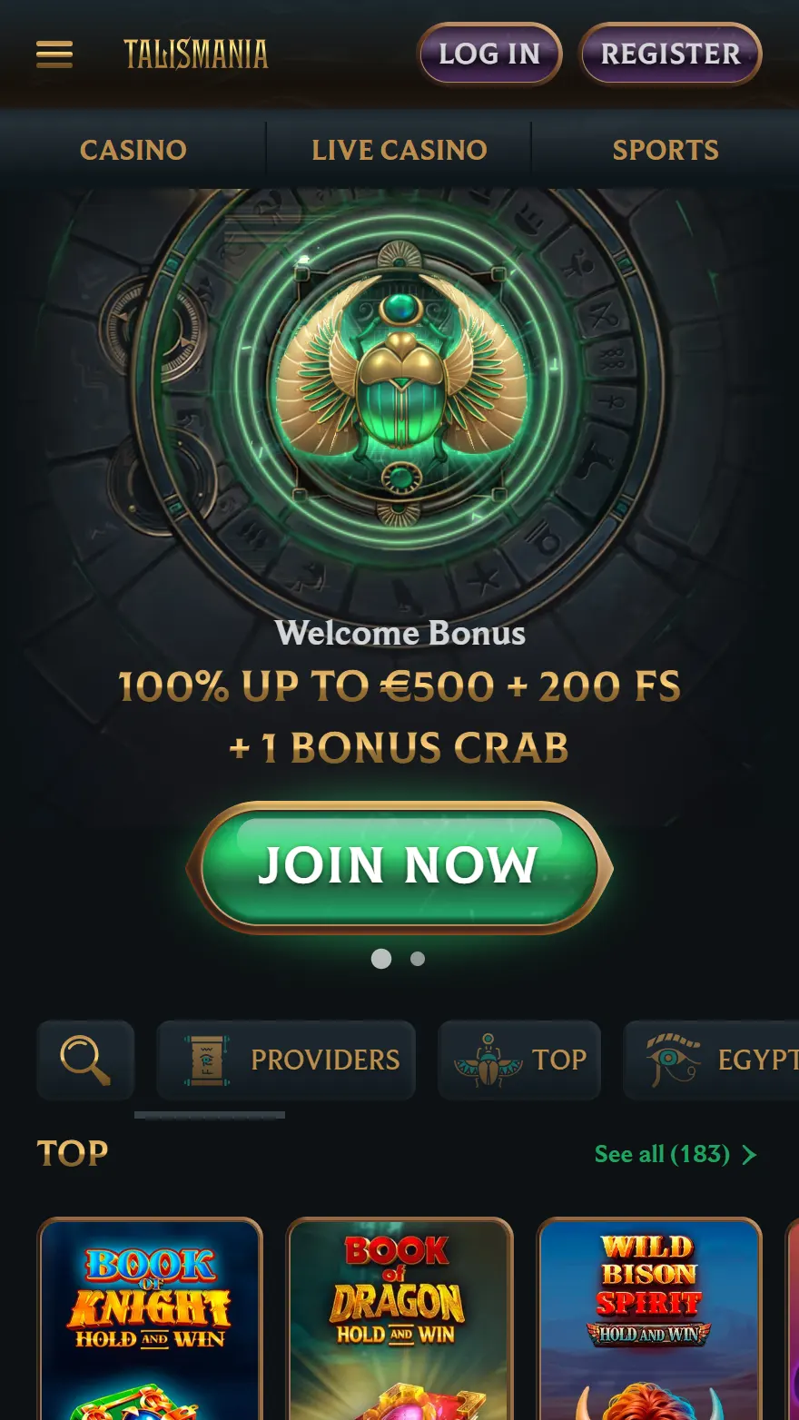Click the scarab icon on Top category
This screenshot has height=1420, width=799.
tap(488, 1060)
